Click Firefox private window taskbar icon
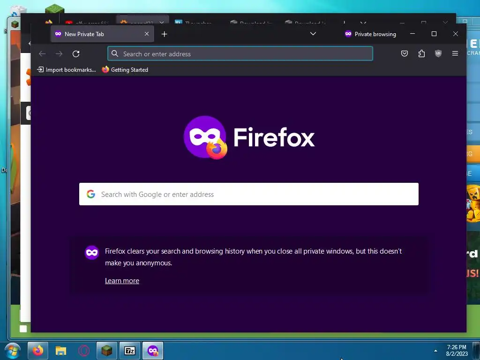The width and height of the screenshot is (480, 360). click(153, 351)
